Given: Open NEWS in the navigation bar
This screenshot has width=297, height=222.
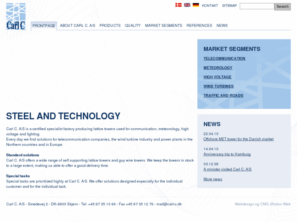Looking at the screenshot, I should 222,26.
